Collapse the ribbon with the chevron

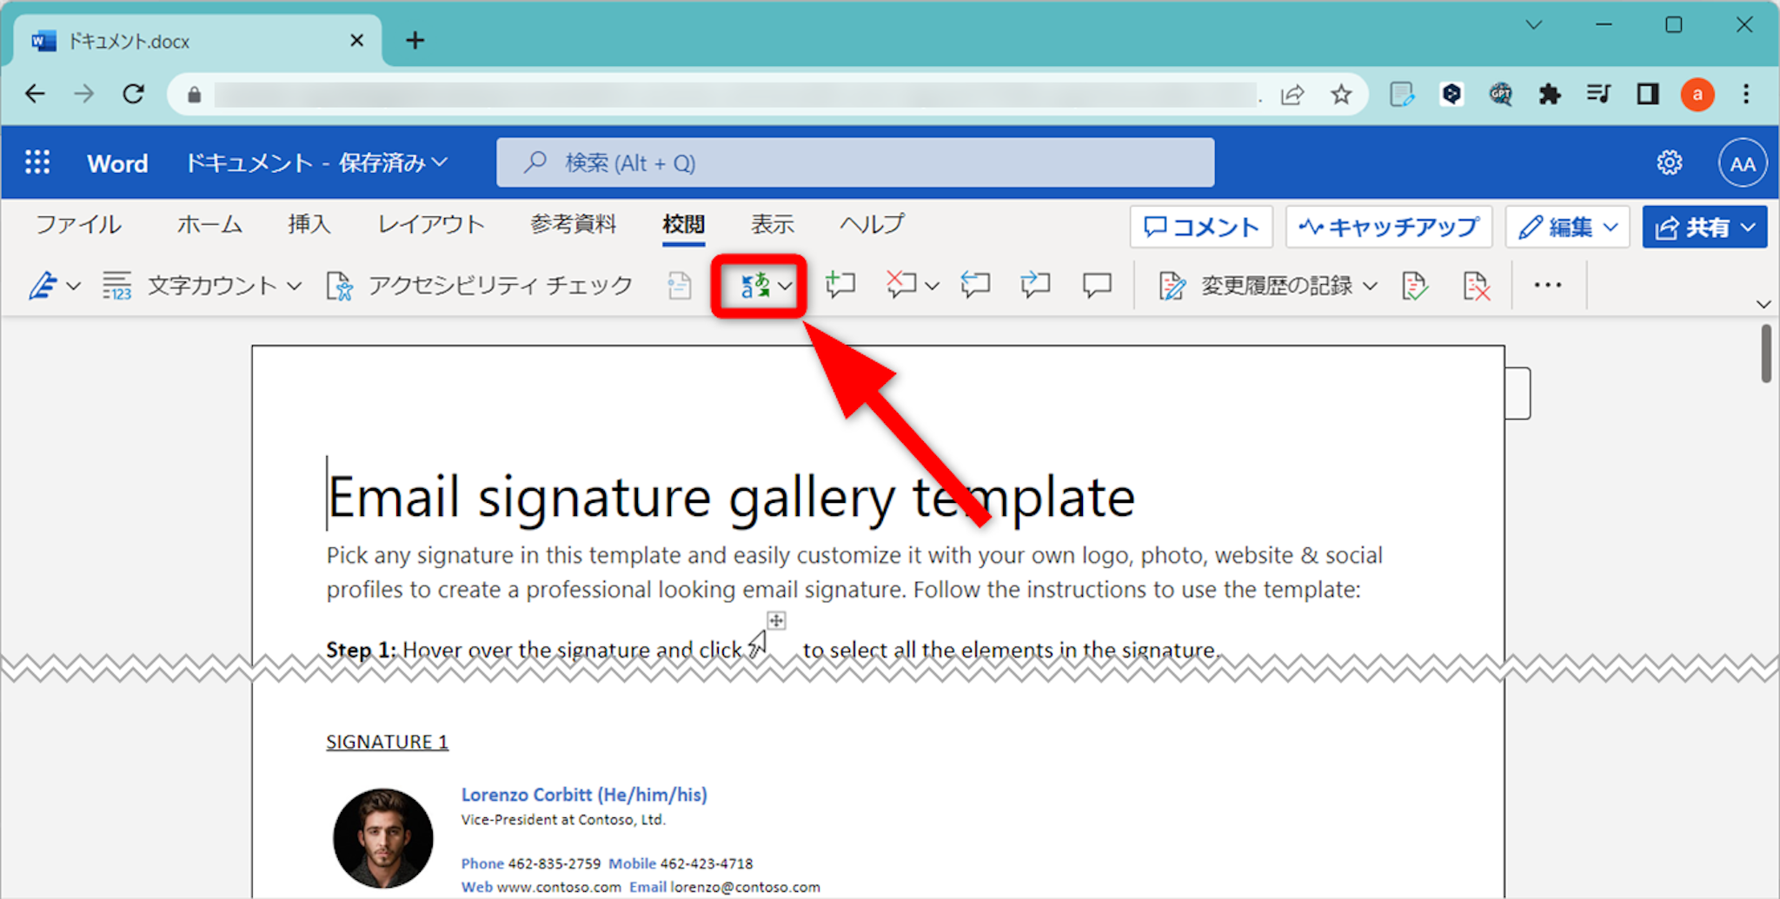(1763, 304)
